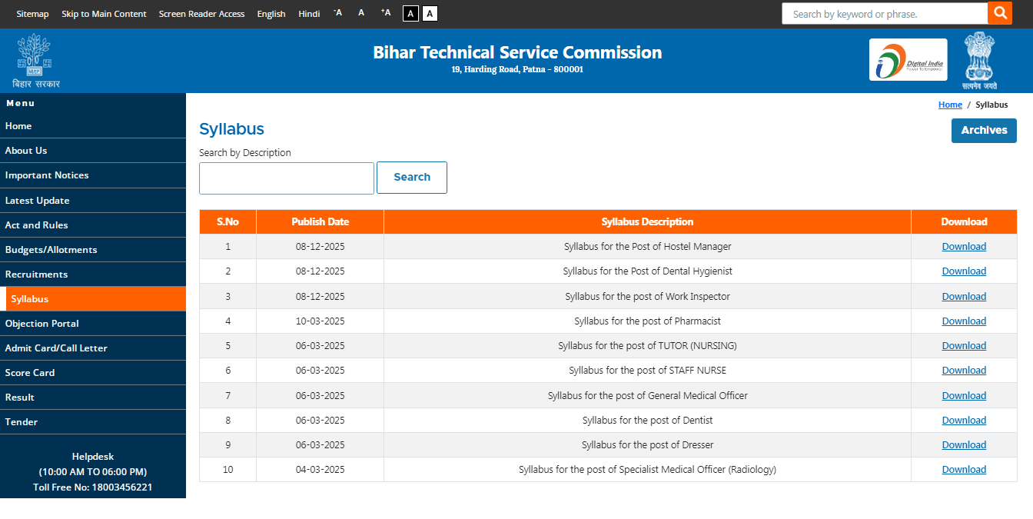This screenshot has width=1033, height=519.
Task: Click the Bihar government logo
Action: click(x=35, y=60)
